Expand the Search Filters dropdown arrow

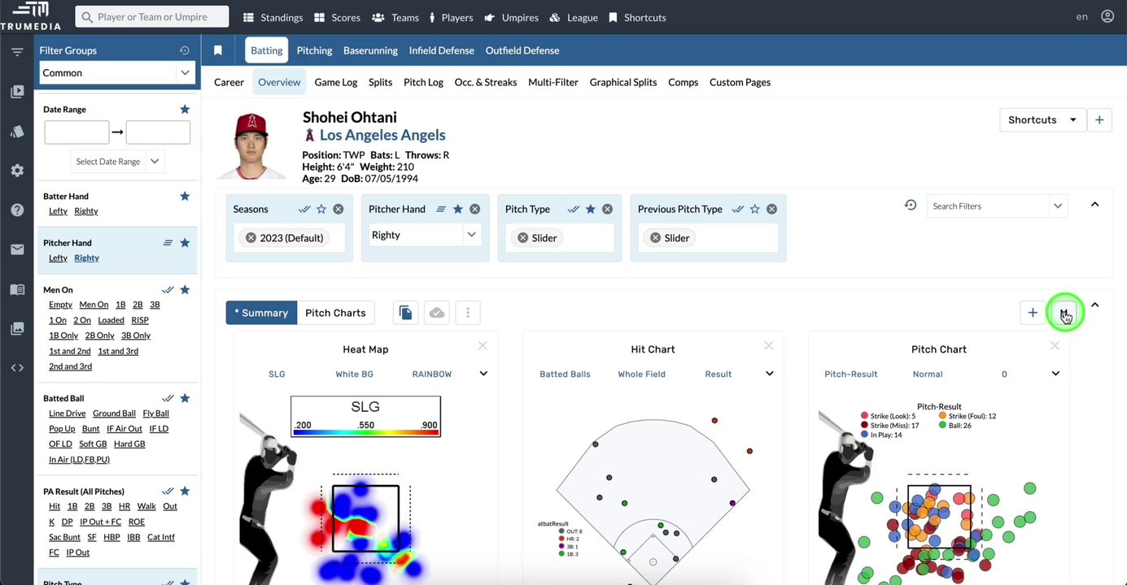(1057, 206)
